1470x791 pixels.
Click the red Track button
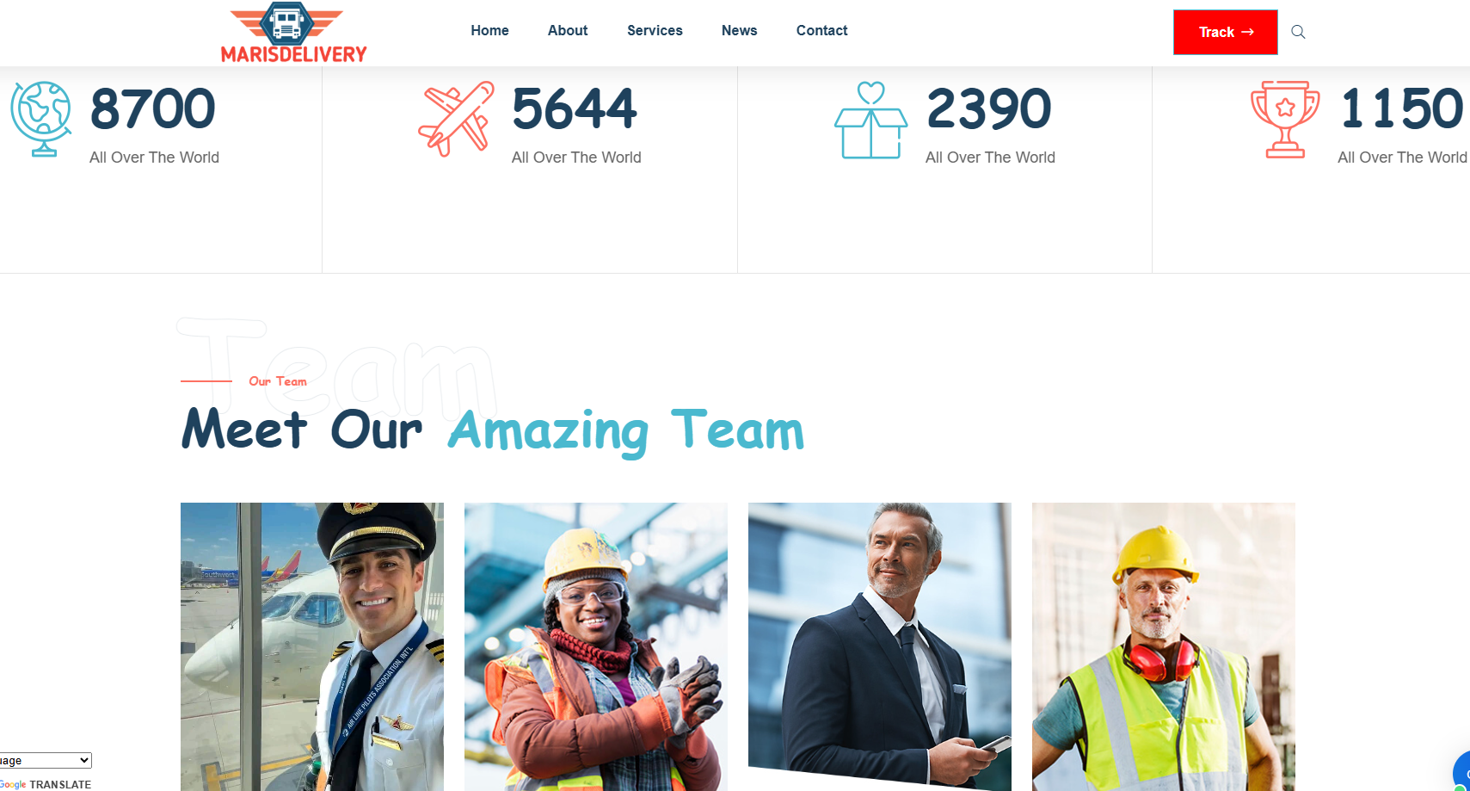pos(1225,32)
